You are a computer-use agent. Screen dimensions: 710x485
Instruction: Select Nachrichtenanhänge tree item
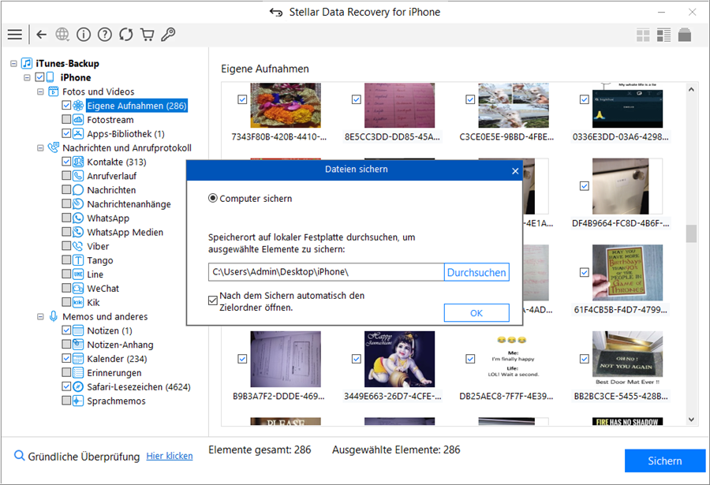(129, 204)
